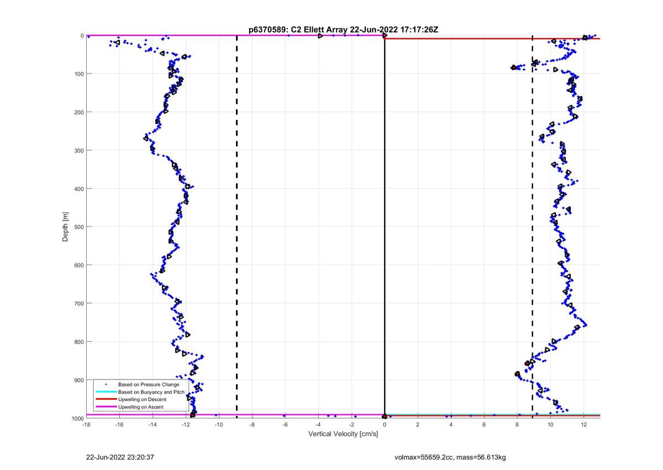Select the 'Depth [m]' y-axis label

click(65, 226)
